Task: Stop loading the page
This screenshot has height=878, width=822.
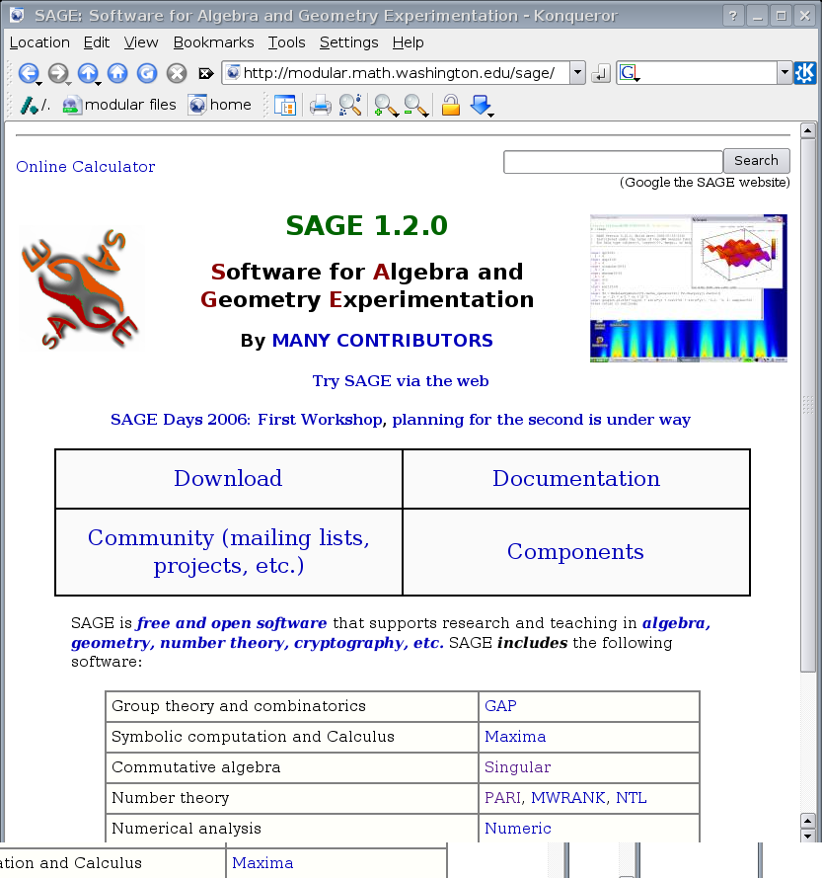Action: click(177, 73)
